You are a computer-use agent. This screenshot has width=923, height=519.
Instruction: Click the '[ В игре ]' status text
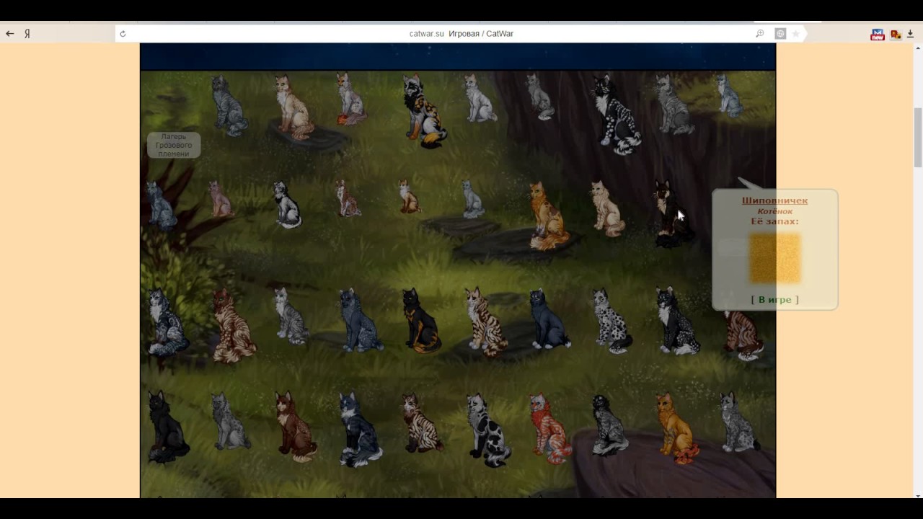(775, 299)
